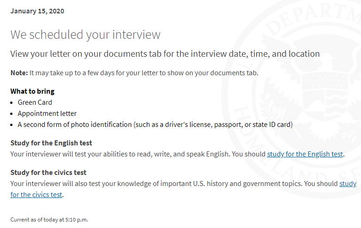Select the "Appointment letter" list item
This screenshot has width=361, height=228.
(47, 114)
